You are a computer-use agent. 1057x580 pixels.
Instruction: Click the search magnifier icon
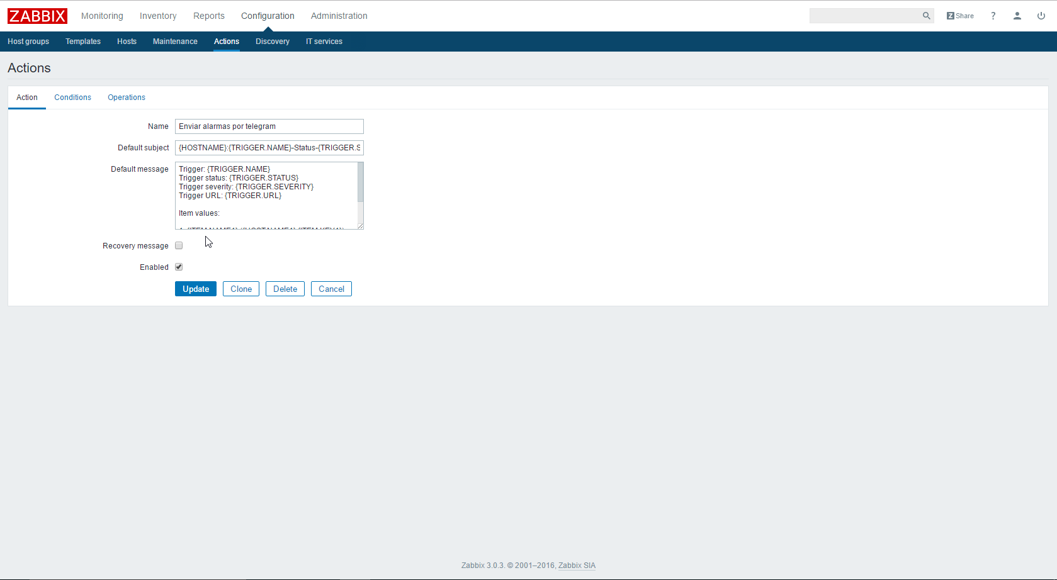coord(926,16)
